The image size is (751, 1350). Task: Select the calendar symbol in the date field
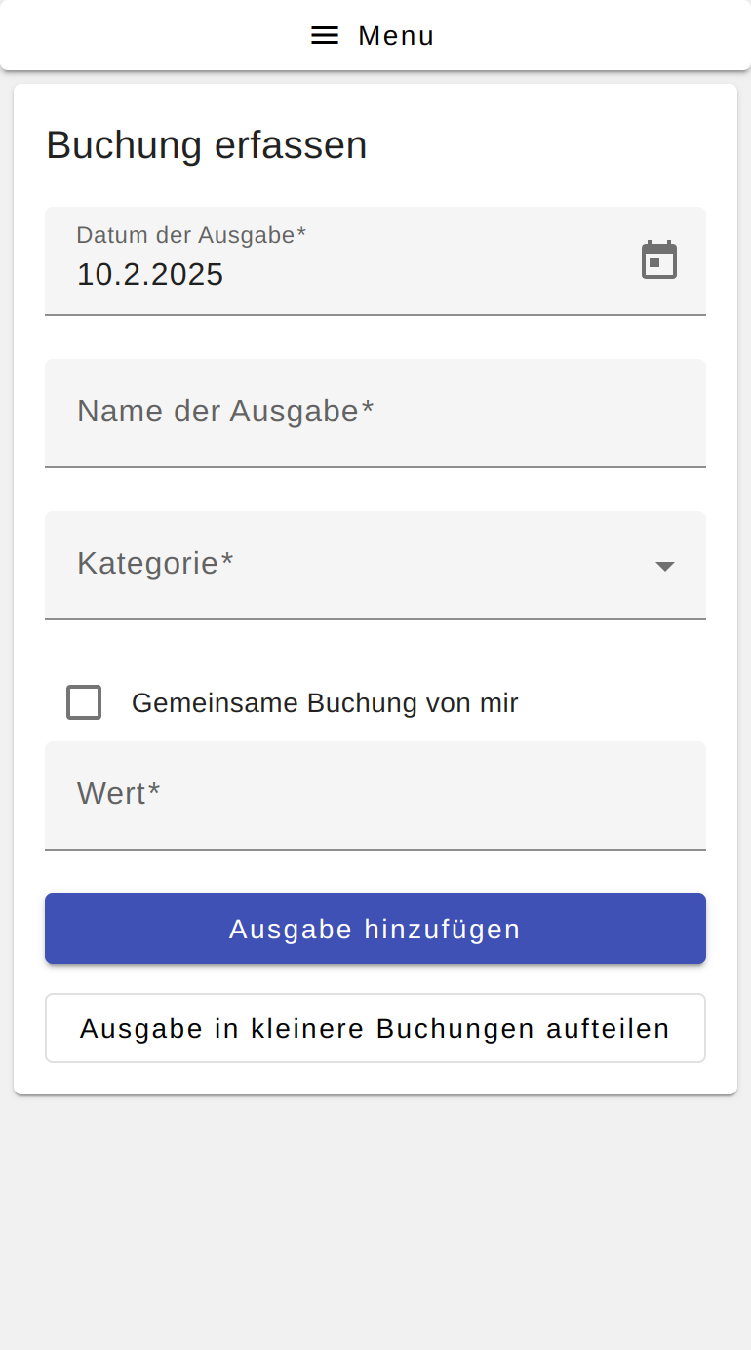[658, 258]
